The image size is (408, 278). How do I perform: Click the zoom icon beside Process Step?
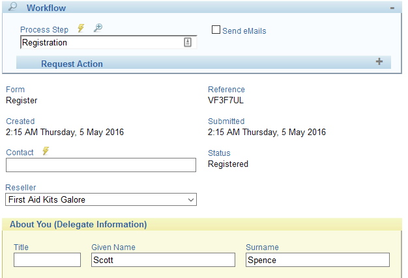[98, 29]
